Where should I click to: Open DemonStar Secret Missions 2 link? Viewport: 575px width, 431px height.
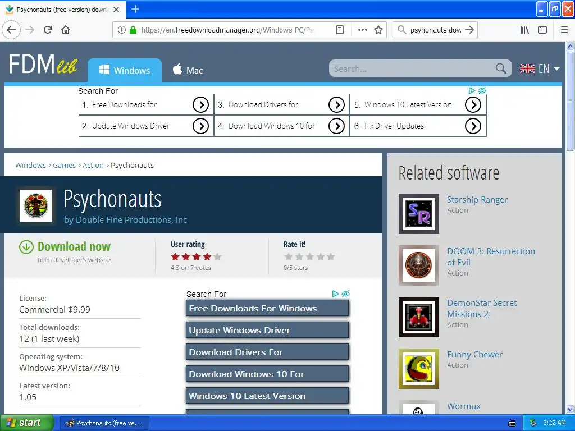[x=482, y=308]
